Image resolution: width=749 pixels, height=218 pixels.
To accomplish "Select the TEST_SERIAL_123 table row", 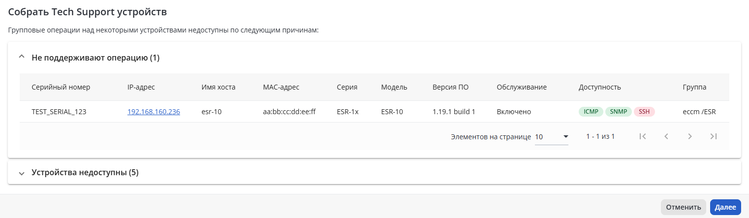I will (x=374, y=112).
